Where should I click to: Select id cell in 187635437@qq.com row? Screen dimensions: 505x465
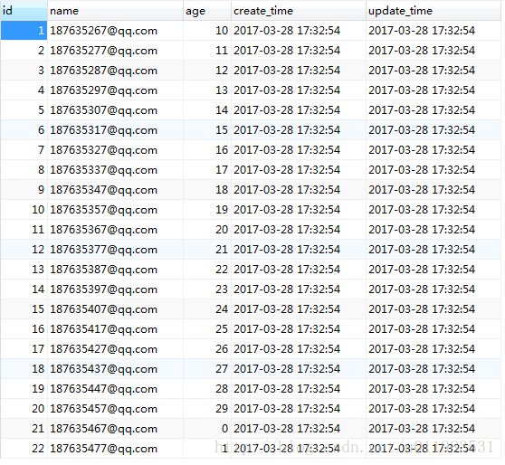[x=24, y=369]
